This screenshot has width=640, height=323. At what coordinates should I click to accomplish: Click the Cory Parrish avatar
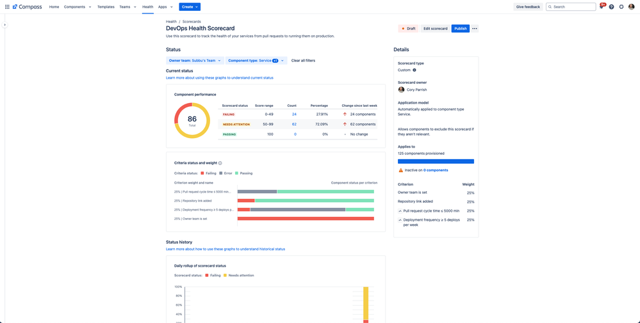pos(401,90)
